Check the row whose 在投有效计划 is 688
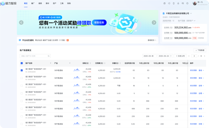209x128 pixels. [x=22, y=109]
